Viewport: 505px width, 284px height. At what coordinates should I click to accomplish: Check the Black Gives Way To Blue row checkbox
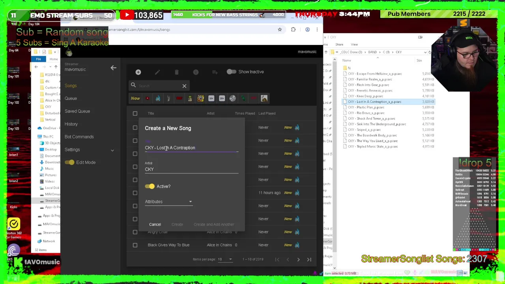point(135,245)
